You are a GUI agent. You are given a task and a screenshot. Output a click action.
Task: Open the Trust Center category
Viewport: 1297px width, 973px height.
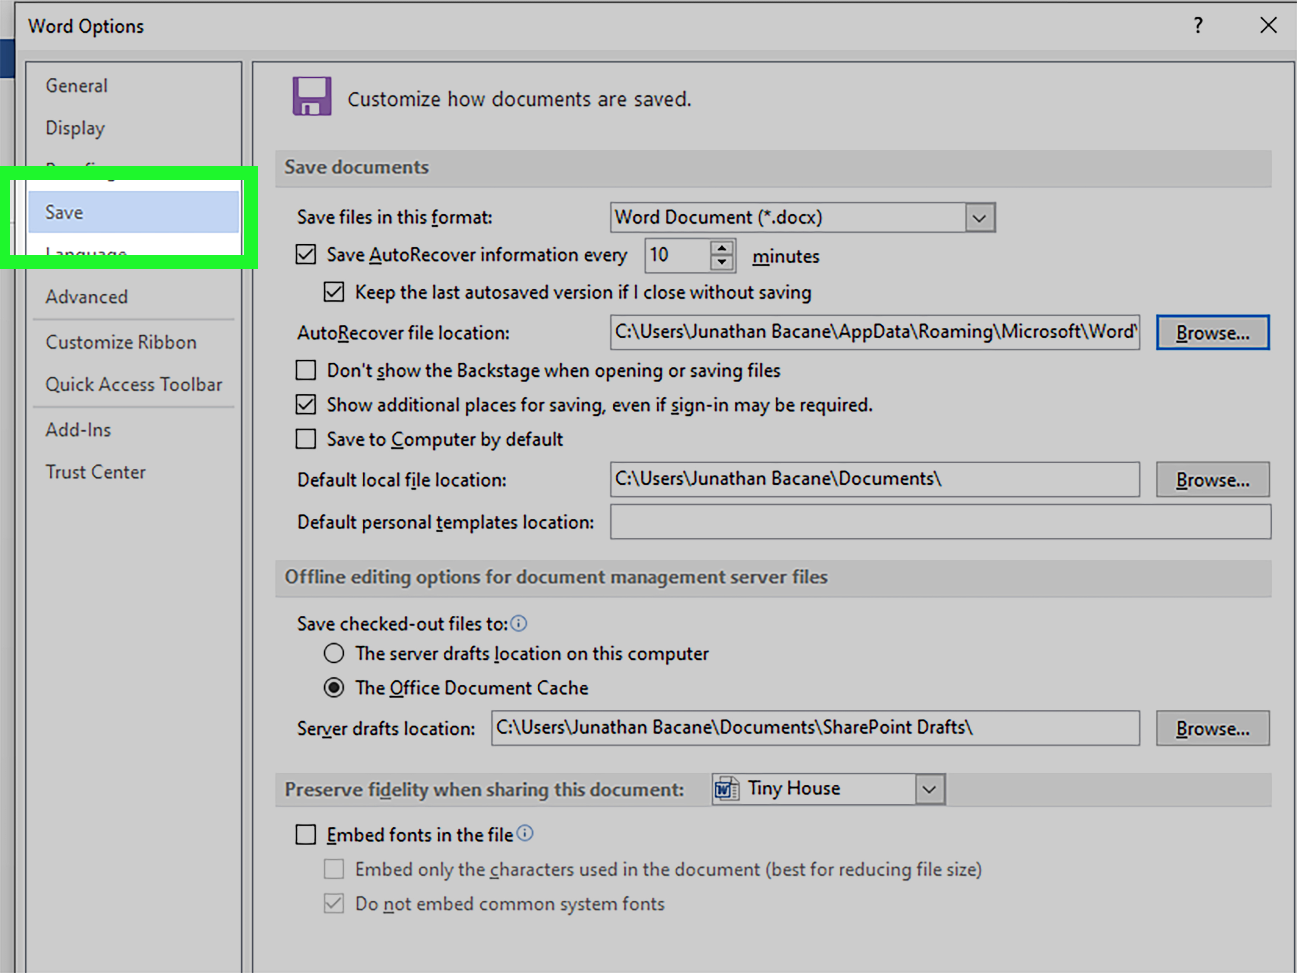[x=95, y=472]
